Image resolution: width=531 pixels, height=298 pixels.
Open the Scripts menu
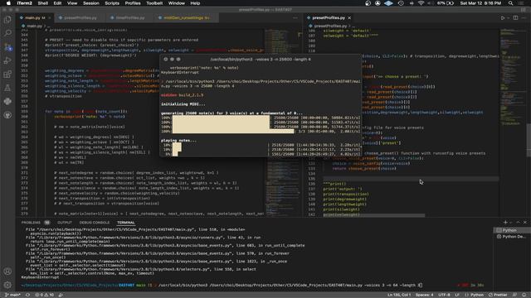(x=112, y=3)
